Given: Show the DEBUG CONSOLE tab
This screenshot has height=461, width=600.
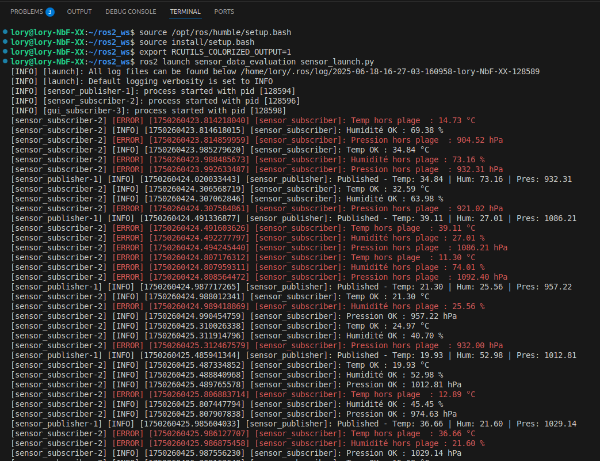Looking at the screenshot, I should click(x=131, y=12).
